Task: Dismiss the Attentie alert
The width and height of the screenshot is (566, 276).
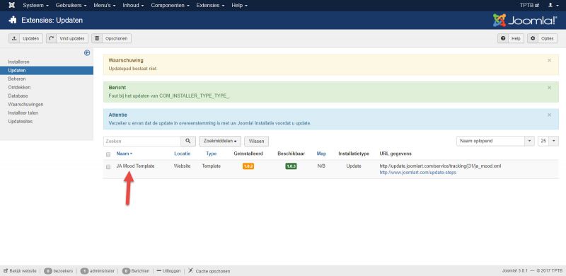Action: (x=549, y=115)
